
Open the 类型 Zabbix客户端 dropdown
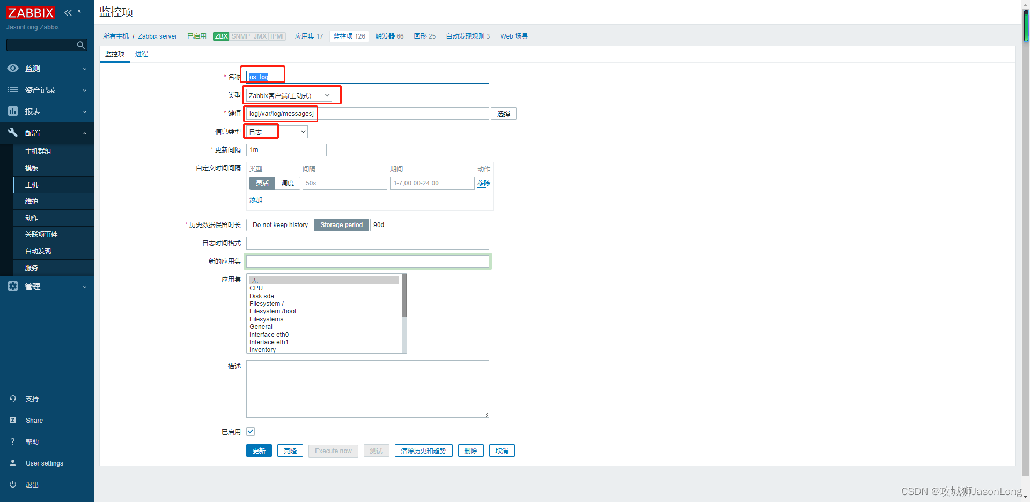click(x=289, y=95)
